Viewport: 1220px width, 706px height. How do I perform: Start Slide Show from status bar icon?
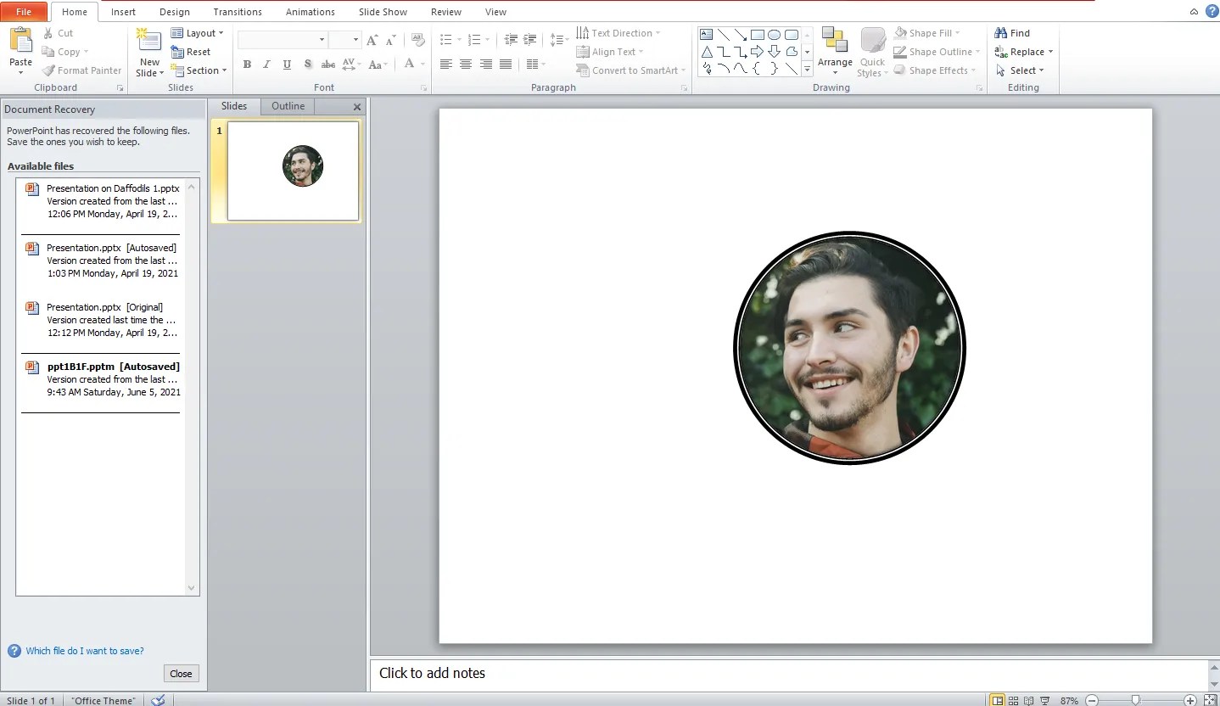pyautogui.click(x=1044, y=700)
